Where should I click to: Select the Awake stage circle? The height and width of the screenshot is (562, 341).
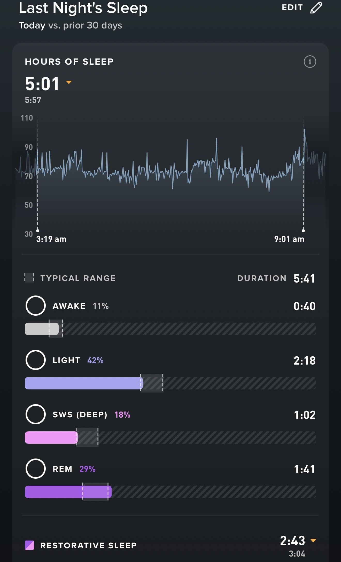coord(36,306)
